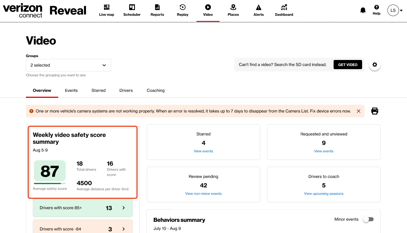Viewport: 407px width, 233px height.
Task: Click the 87 average safety score badge
Action: [x=50, y=171]
